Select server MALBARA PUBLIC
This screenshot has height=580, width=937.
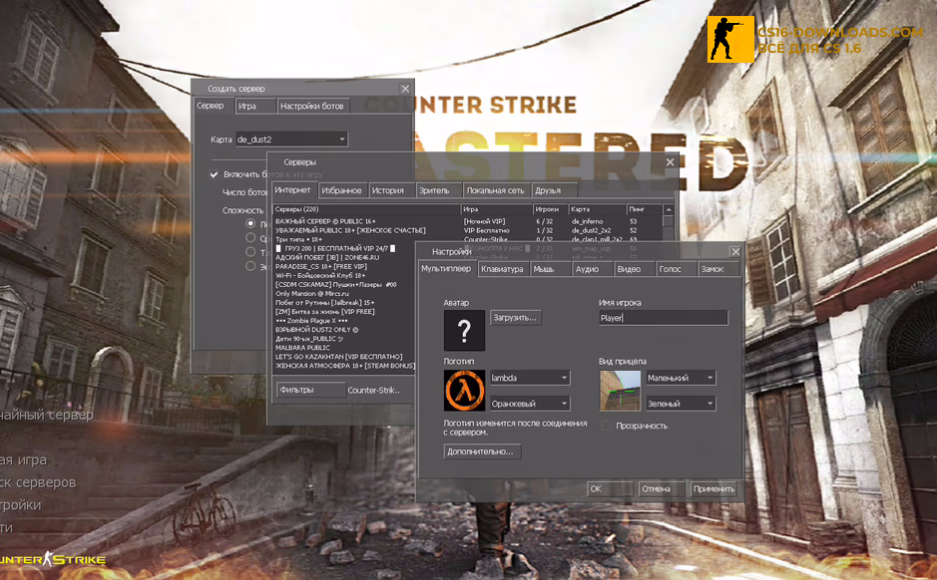click(302, 347)
